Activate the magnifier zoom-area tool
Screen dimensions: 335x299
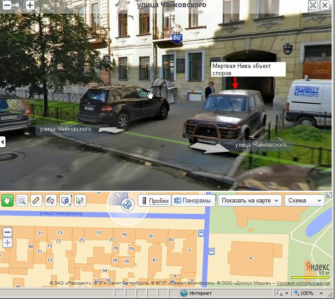point(22,200)
